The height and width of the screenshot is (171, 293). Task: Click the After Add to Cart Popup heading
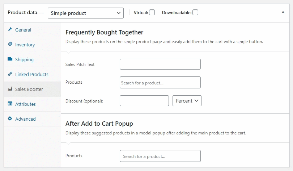99,124
